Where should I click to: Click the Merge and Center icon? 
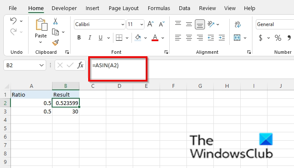point(238,38)
